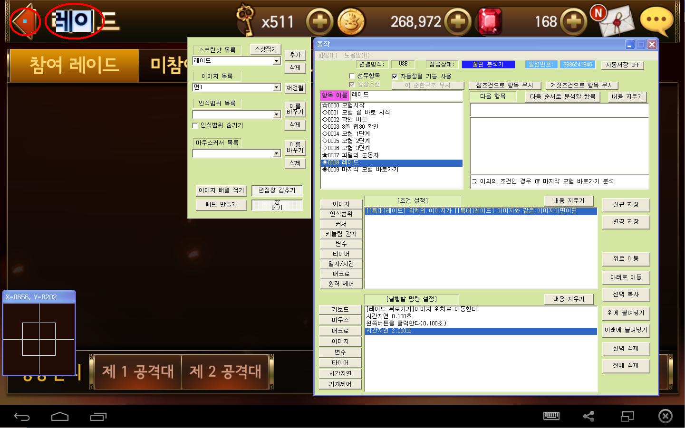Image resolution: width=685 pixels, height=428 pixels.
Task: Open the 파일(F) menu
Action: (327, 56)
